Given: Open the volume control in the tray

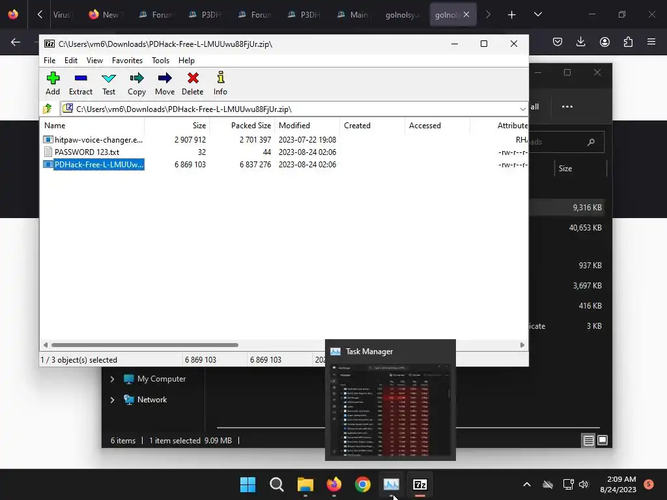Looking at the screenshot, I should click(x=584, y=484).
